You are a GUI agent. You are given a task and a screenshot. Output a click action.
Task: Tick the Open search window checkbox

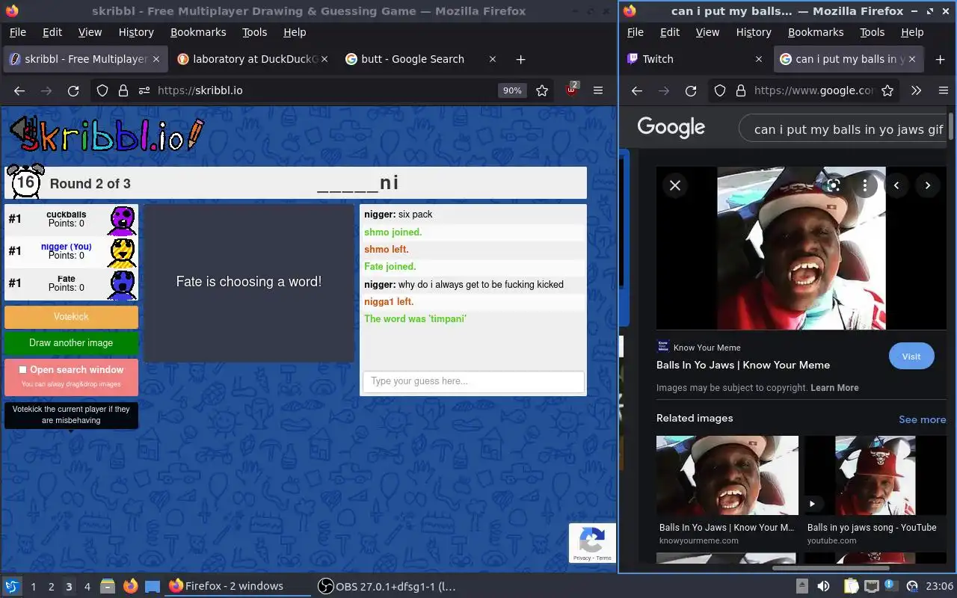22,369
